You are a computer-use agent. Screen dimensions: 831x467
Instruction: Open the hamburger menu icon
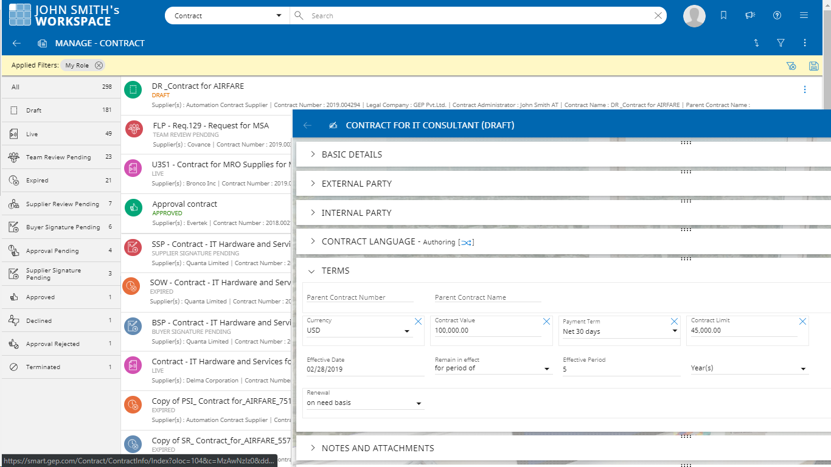(804, 16)
